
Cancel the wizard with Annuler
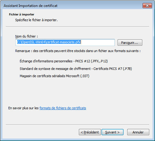(138, 132)
